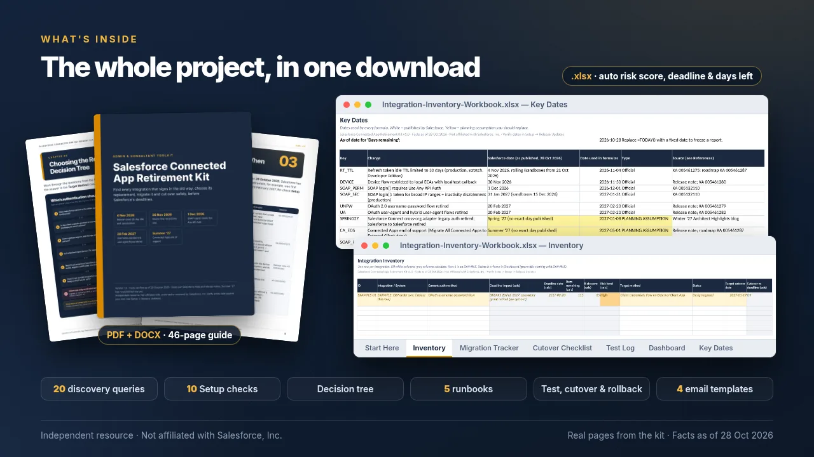Click the '.xlsx auto risk score' badge
This screenshot has width=814, height=457.
662,76
